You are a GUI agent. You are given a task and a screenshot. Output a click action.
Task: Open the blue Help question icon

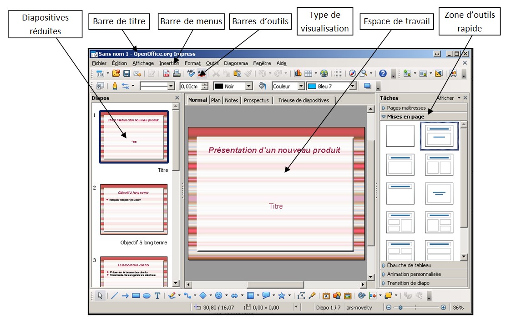tap(383, 73)
